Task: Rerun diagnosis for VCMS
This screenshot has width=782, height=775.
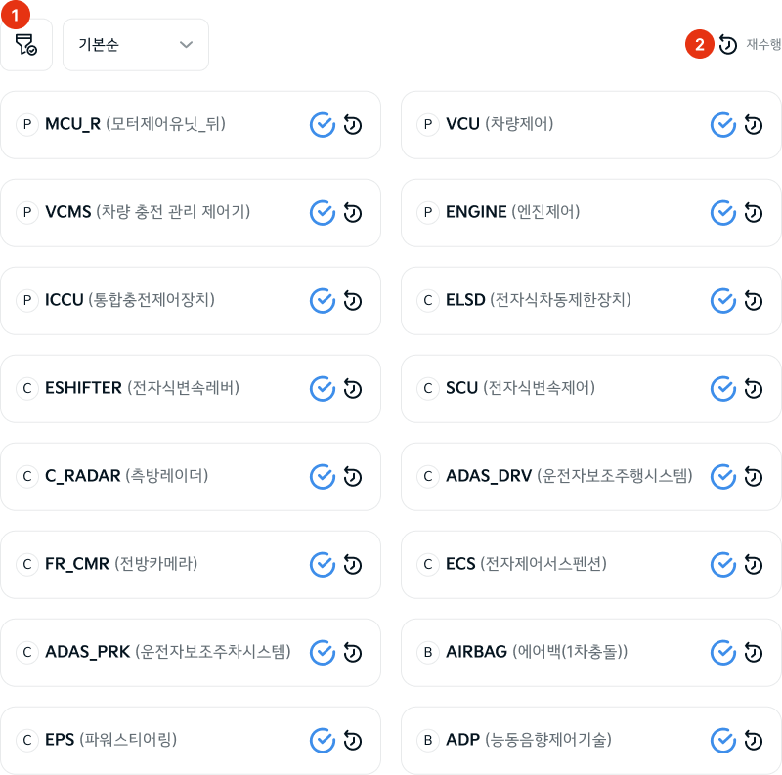Action: pyautogui.click(x=353, y=213)
